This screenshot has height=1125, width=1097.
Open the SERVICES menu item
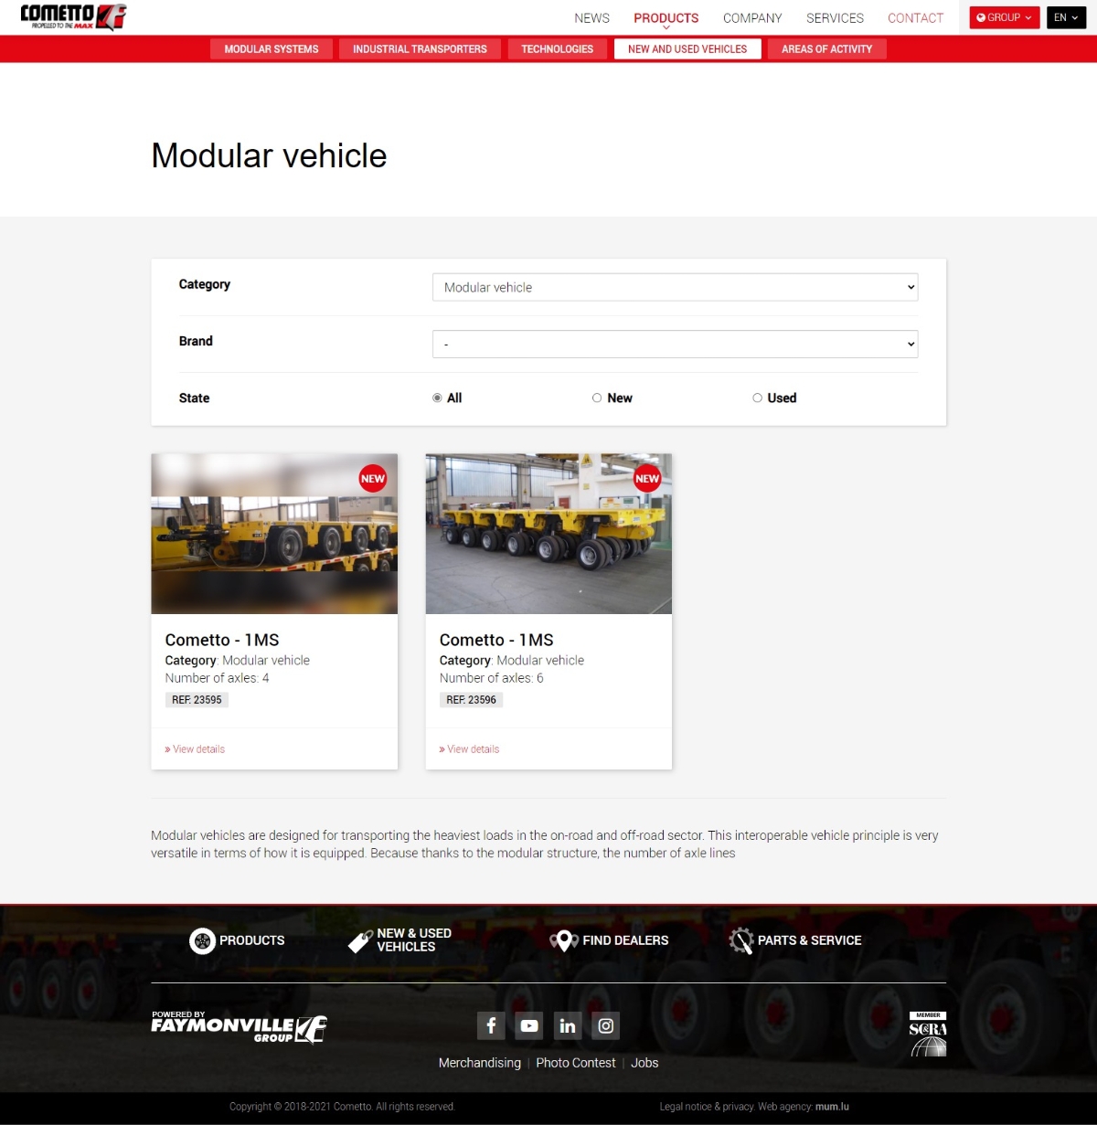835,18
